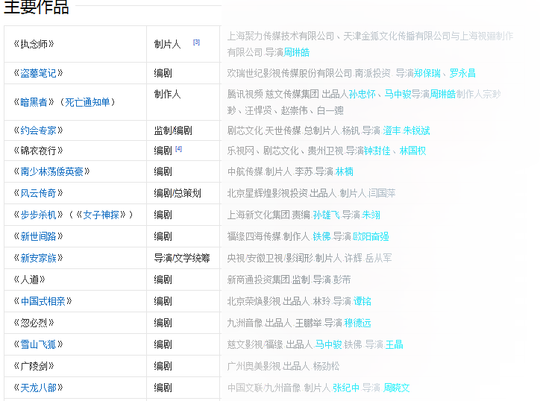The height and width of the screenshot is (401, 540).
Task: Open the 约会专家 link
Action: (x=38, y=130)
